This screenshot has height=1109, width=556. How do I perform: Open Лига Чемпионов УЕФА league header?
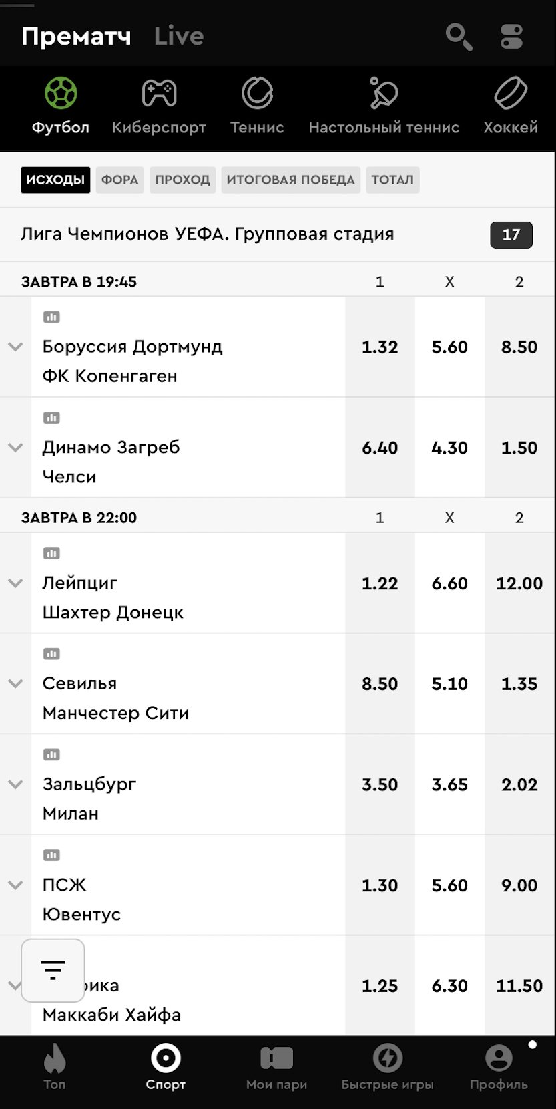(207, 234)
